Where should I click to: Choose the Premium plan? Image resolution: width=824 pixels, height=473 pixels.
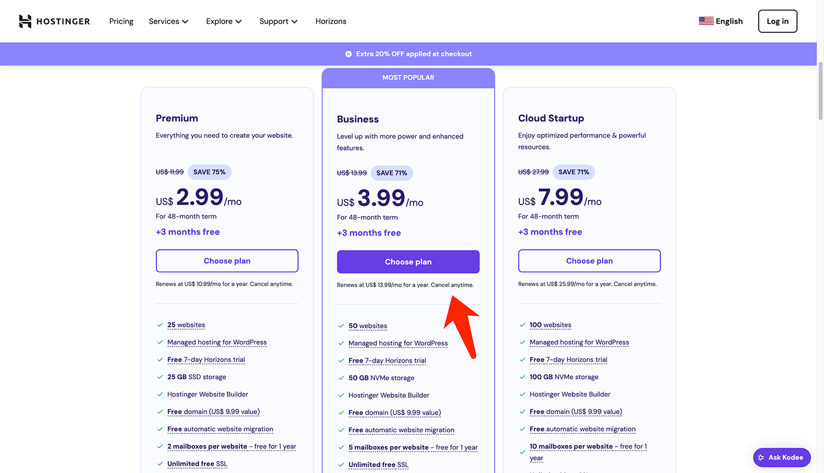pyautogui.click(x=227, y=261)
